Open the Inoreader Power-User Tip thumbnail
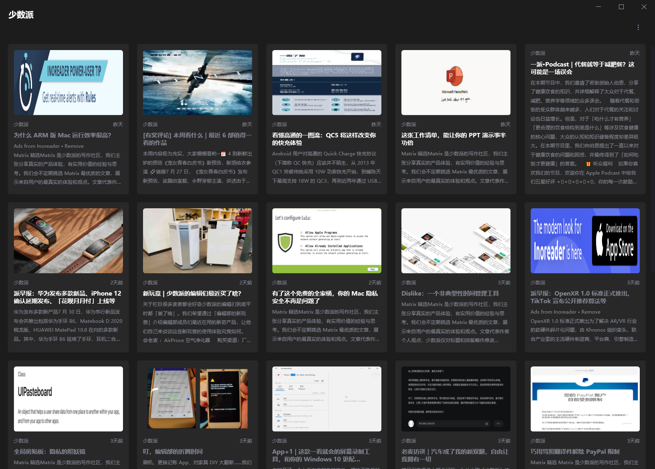 click(69, 83)
